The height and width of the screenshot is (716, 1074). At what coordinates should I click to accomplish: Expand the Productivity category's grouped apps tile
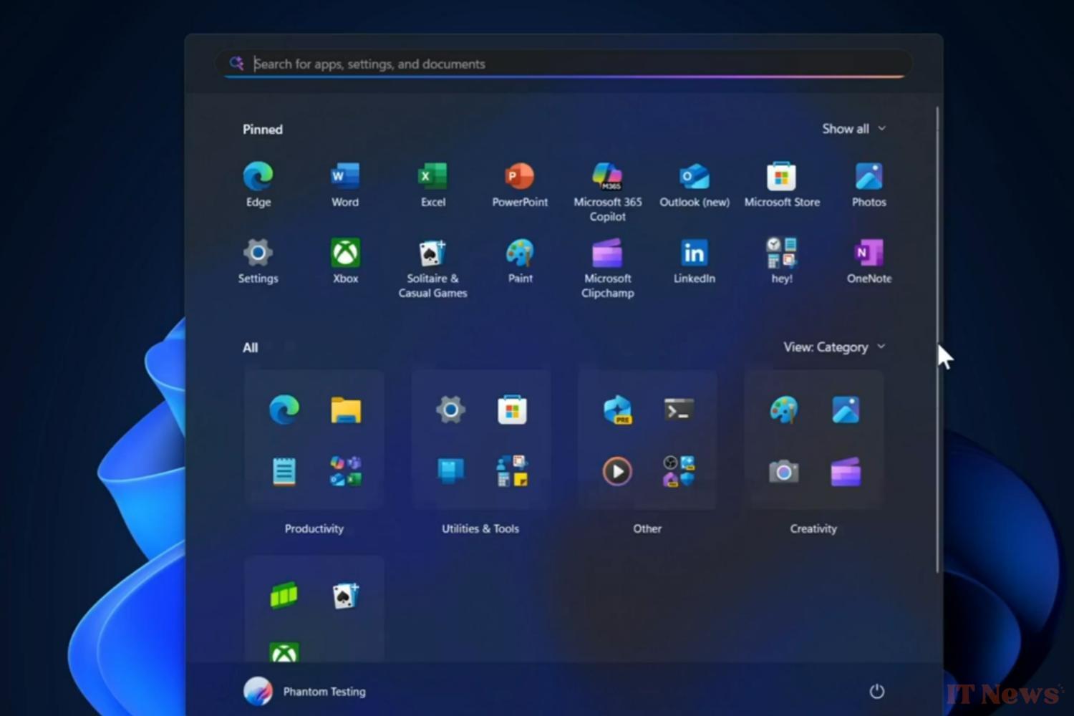346,472
